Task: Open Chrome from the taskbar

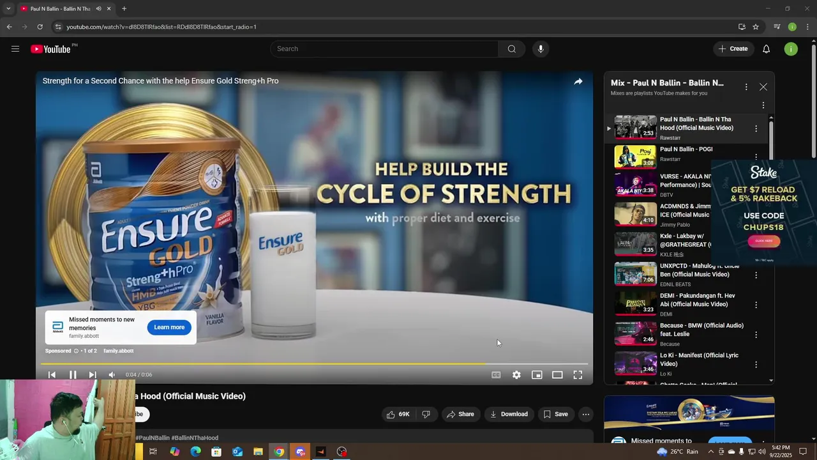Action: tap(279, 452)
